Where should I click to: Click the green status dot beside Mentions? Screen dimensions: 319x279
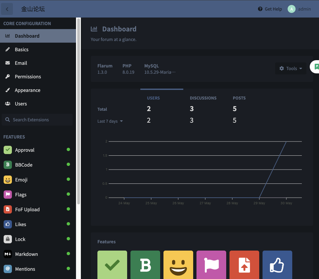click(68, 268)
